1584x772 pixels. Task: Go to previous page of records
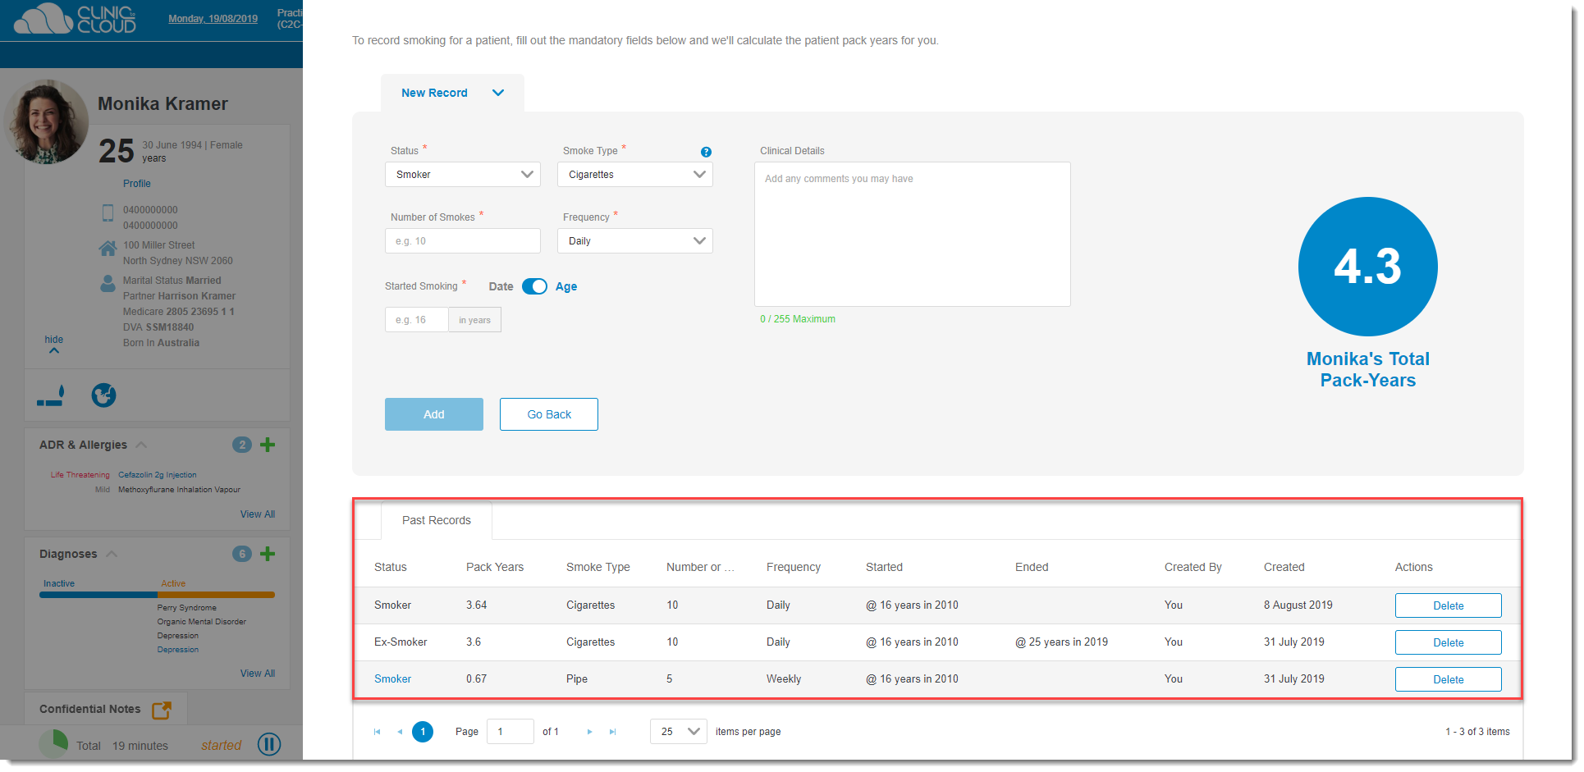coord(400,732)
